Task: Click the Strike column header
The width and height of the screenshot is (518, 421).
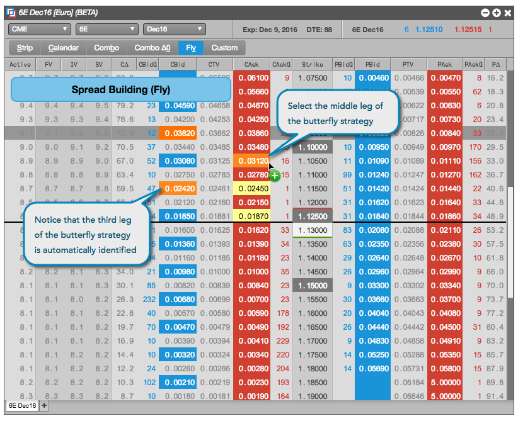Action: click(x=312, y=64)
